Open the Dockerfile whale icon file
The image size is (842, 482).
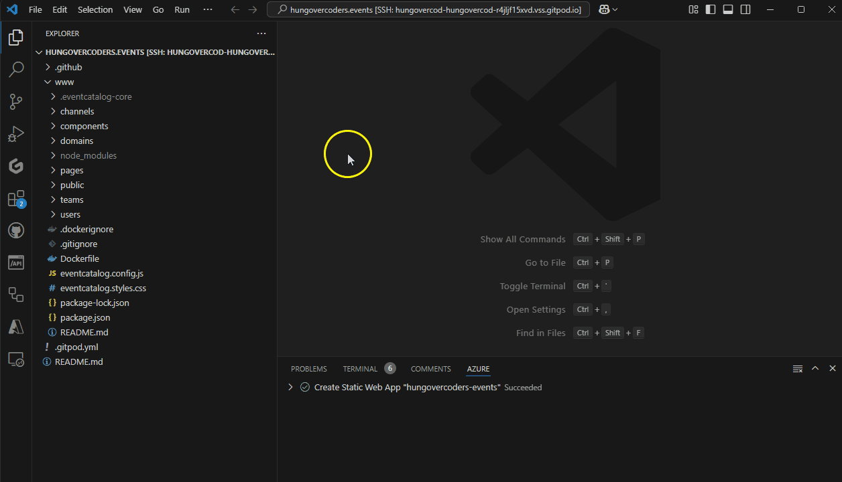(52, 258)
